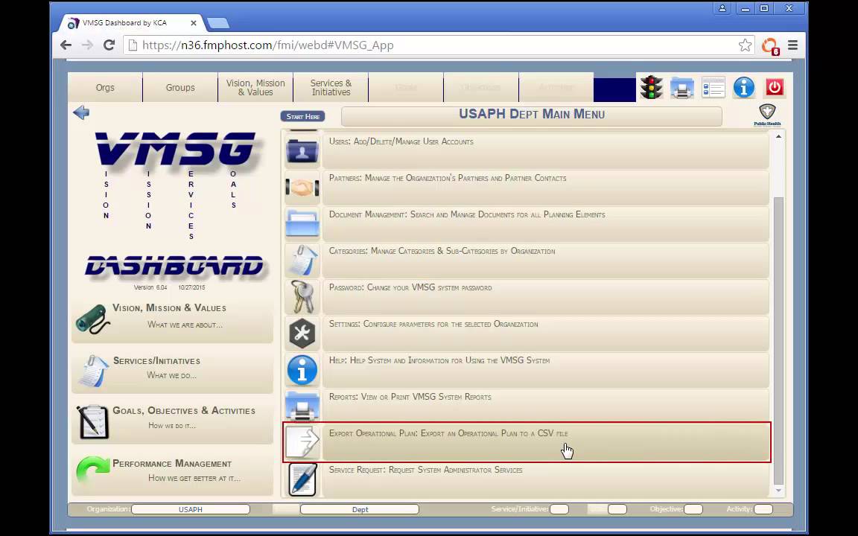The height and width of the screenshot is (536, 858).
Task: Click the orange browser extension icon
Action: 770,45
